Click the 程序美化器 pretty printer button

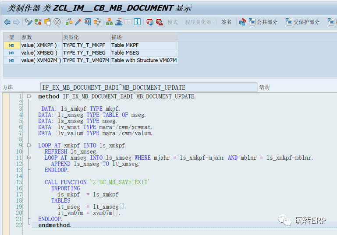(198, 22)
